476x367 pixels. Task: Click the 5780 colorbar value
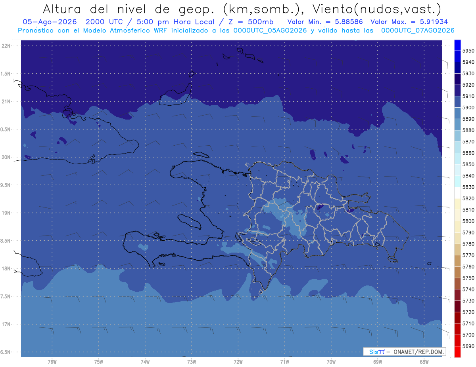(468, 244)
